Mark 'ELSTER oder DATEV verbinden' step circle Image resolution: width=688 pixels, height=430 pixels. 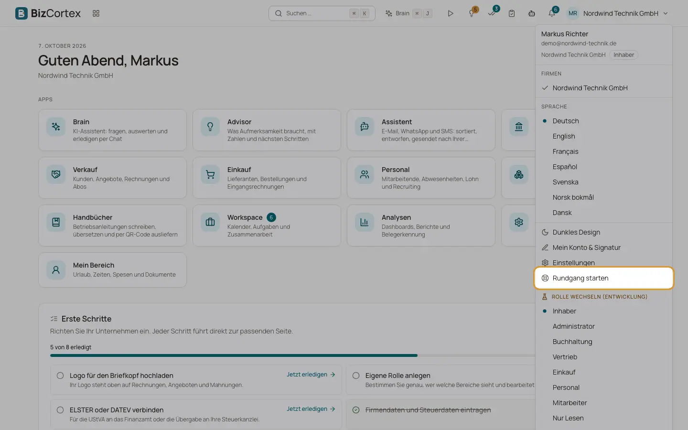point(60,410)
